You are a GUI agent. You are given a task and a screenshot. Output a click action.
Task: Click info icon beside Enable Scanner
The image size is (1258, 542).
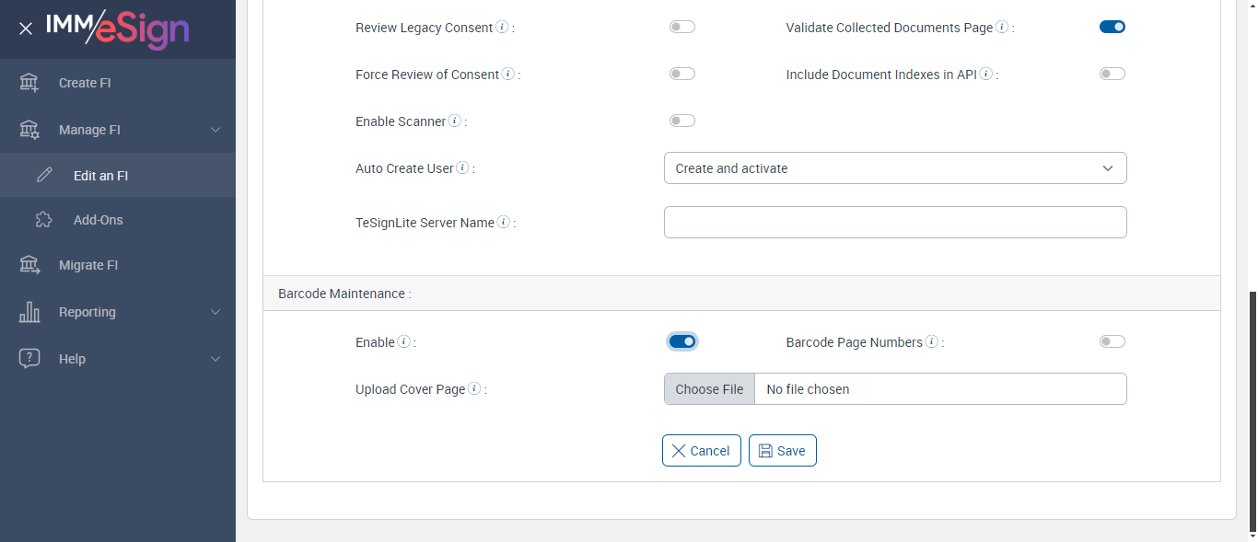pyautogui.click(x=455, y=121)
